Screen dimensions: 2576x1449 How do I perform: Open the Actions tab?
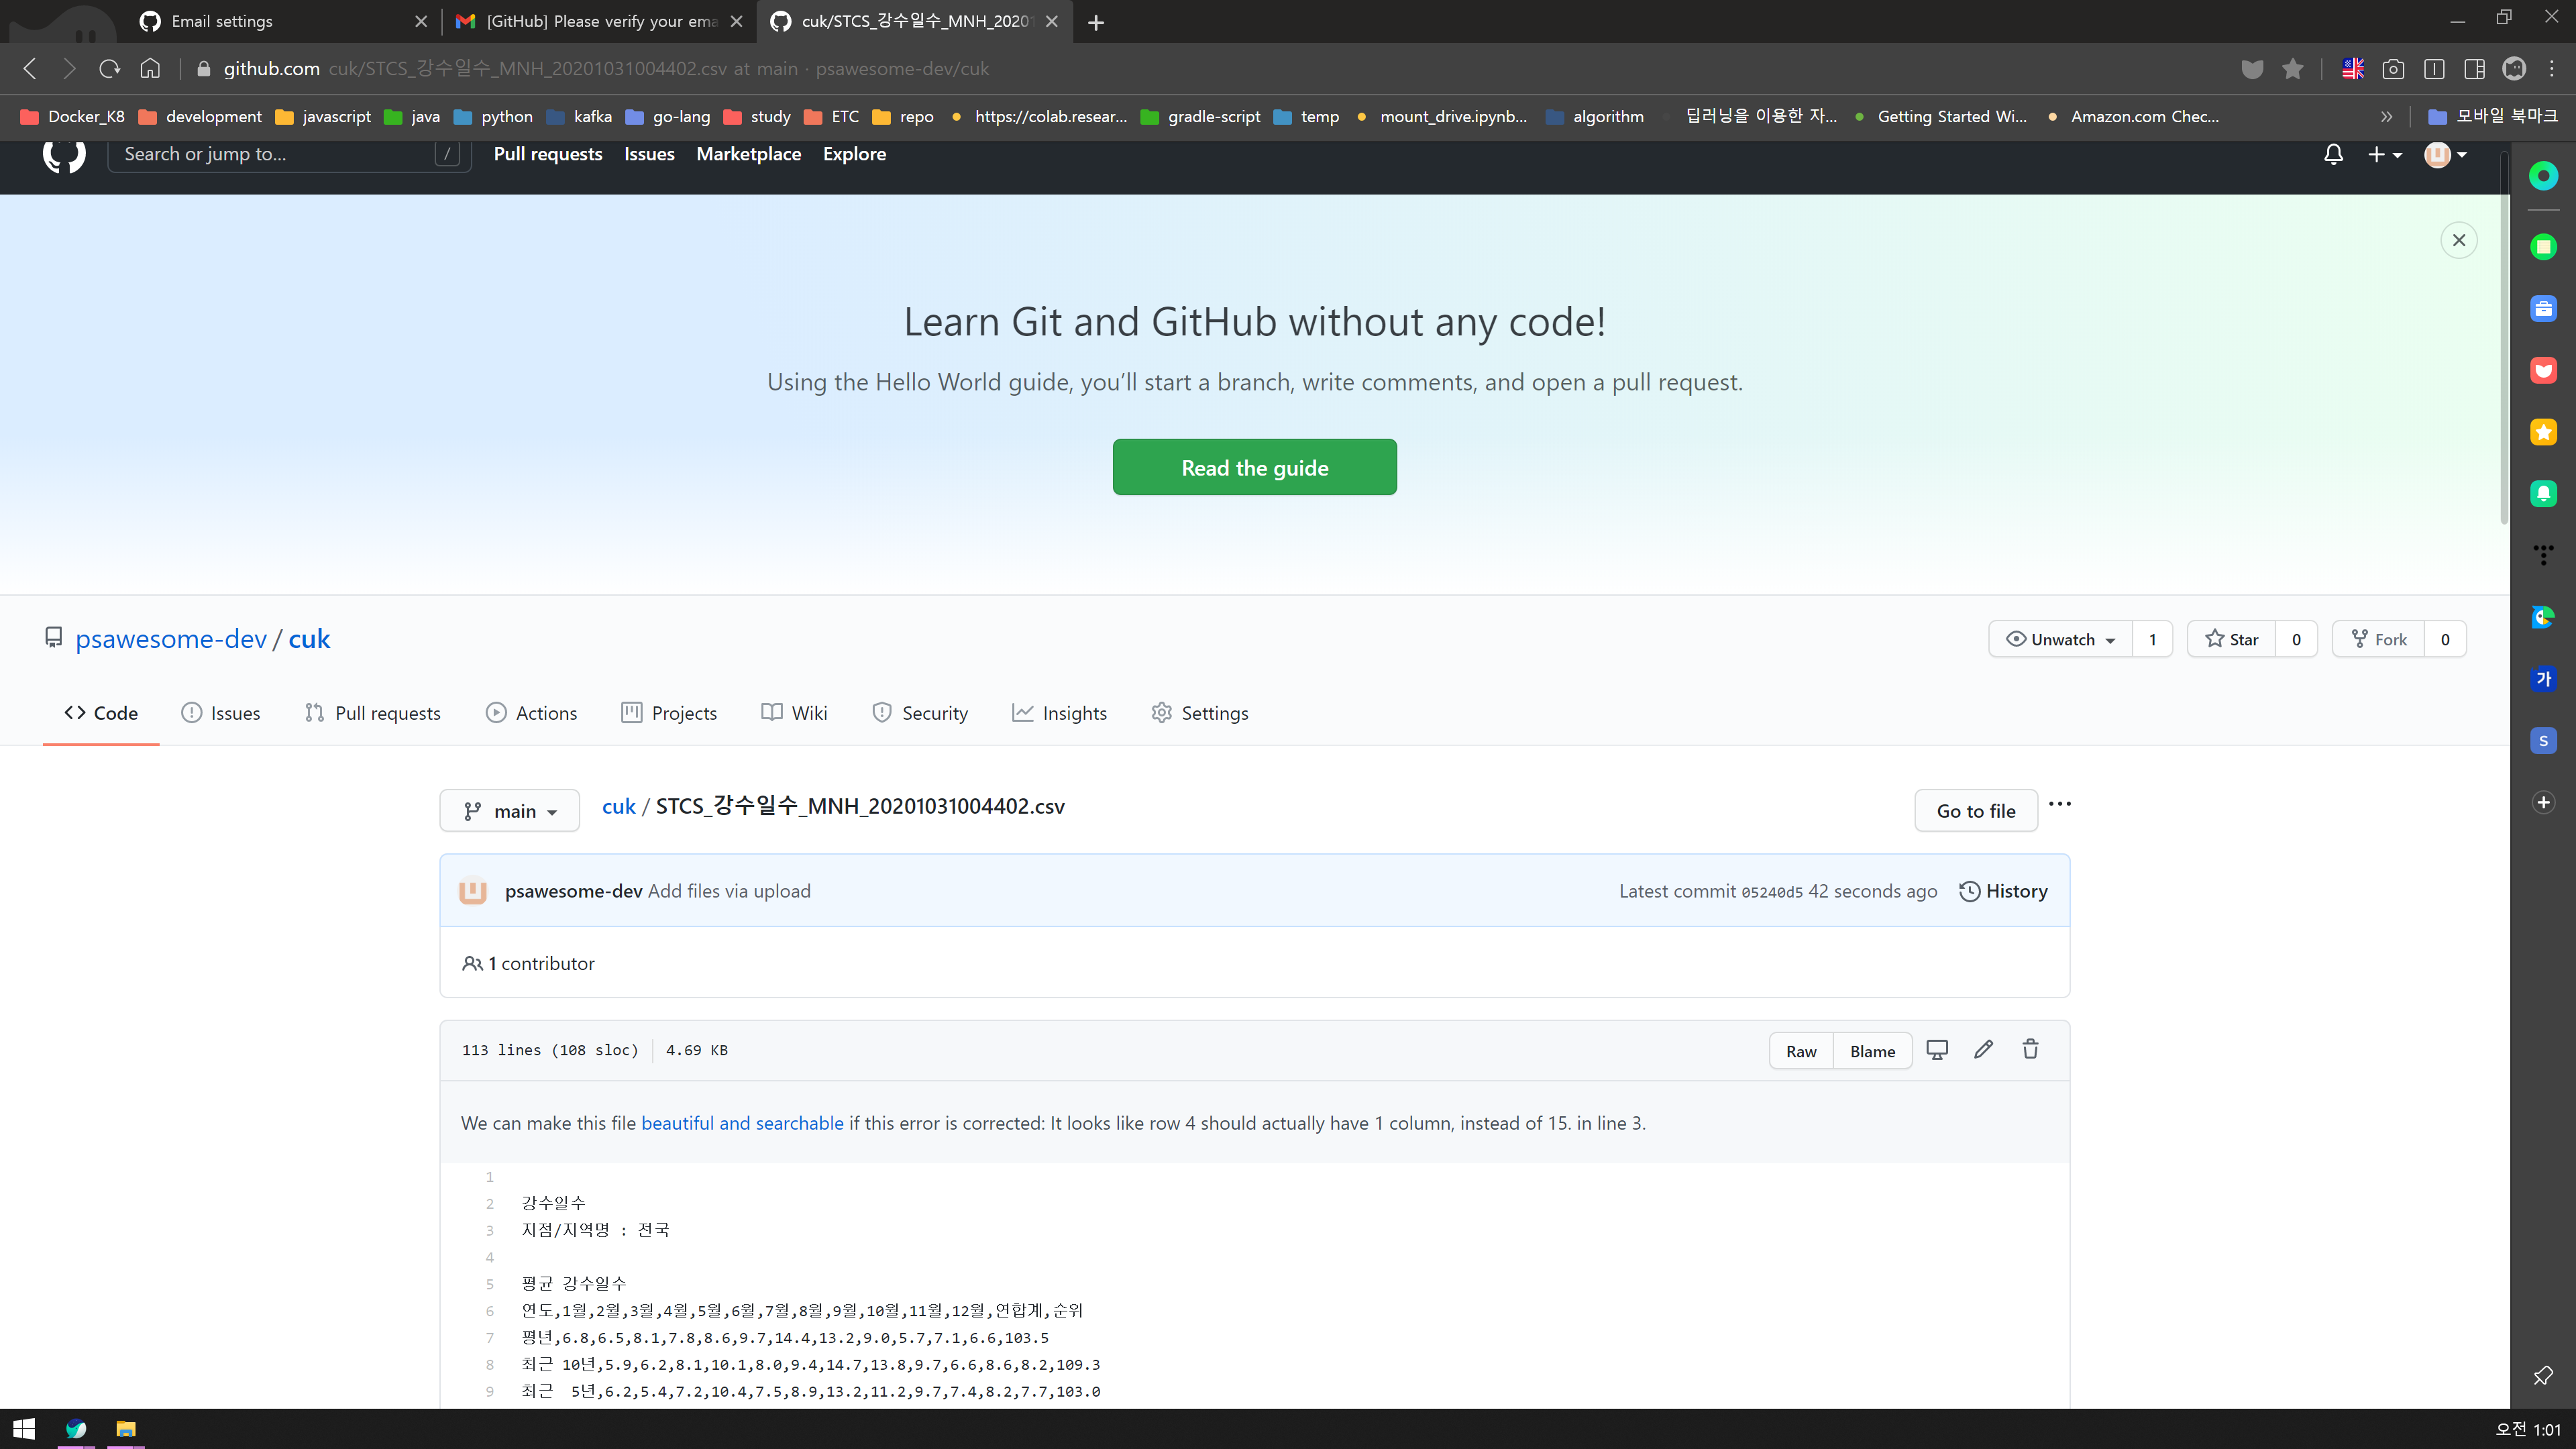click(531, 713)
